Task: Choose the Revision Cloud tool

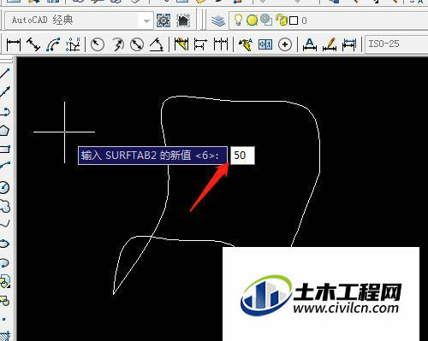Action: [x=5, y=206]
